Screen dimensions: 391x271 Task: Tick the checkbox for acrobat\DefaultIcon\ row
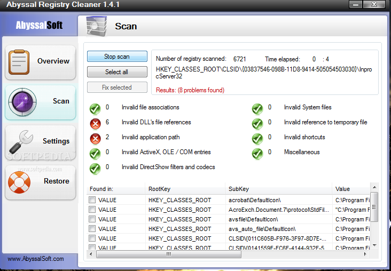[92, 200]
